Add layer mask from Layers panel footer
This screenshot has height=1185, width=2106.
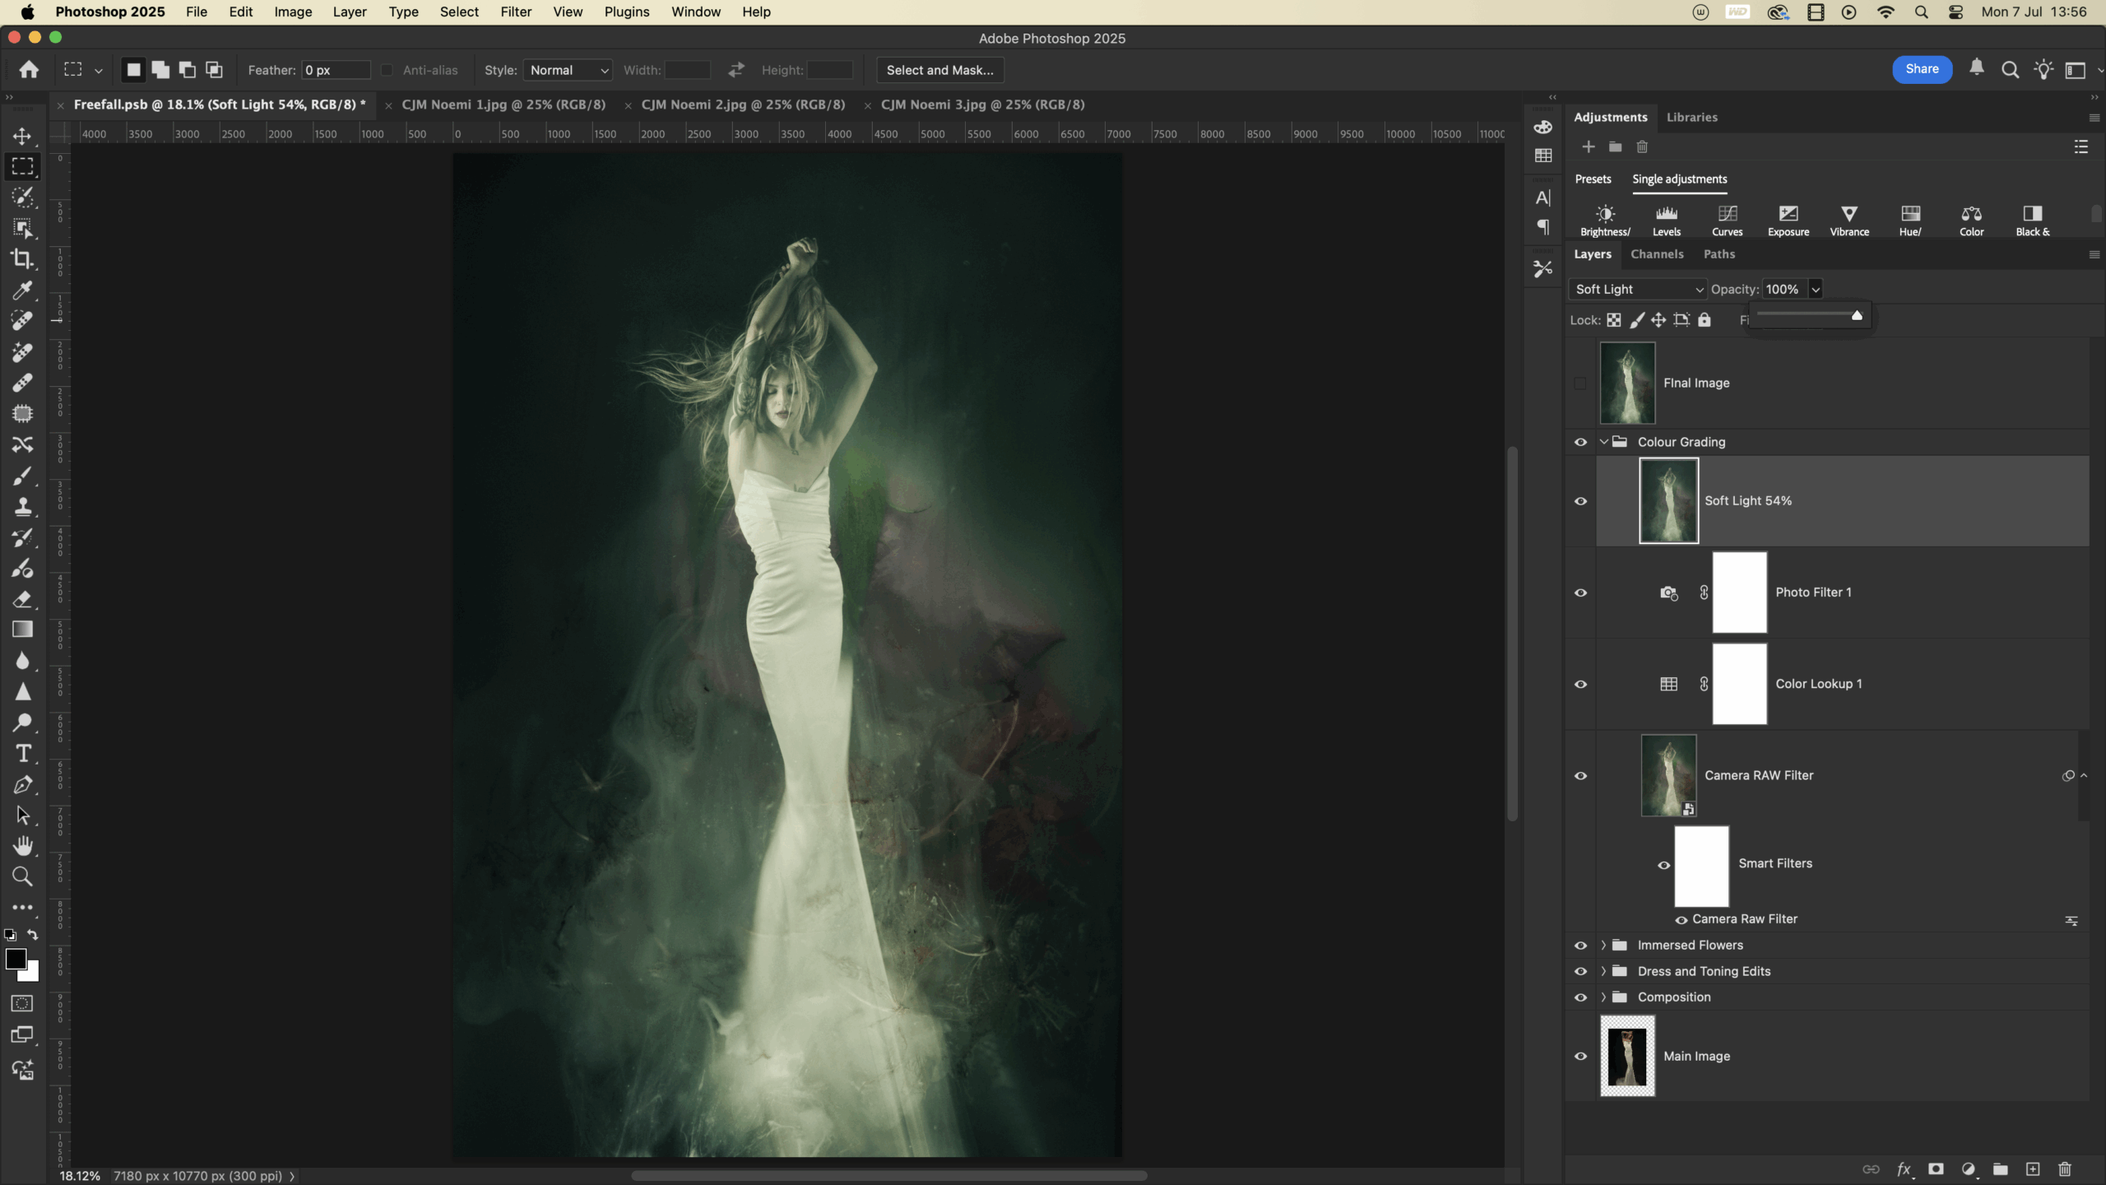click(1936, 1169)
